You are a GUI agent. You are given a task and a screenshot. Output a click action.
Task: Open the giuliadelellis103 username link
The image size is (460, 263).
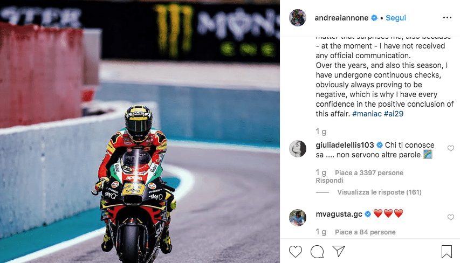(345, 145)
